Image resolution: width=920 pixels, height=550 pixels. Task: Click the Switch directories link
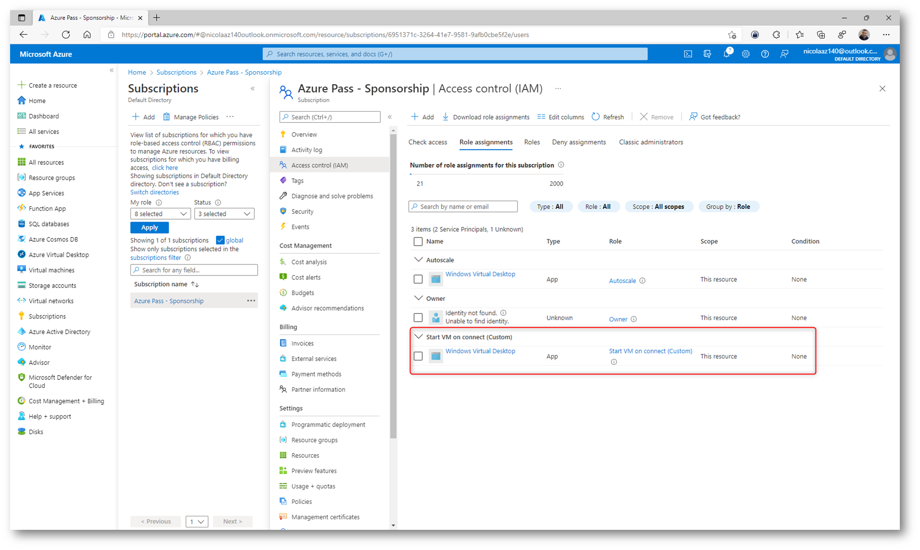pos(154,192)
